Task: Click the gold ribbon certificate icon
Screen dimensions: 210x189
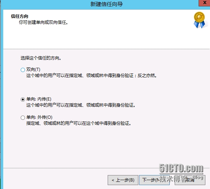Action: 199,20
